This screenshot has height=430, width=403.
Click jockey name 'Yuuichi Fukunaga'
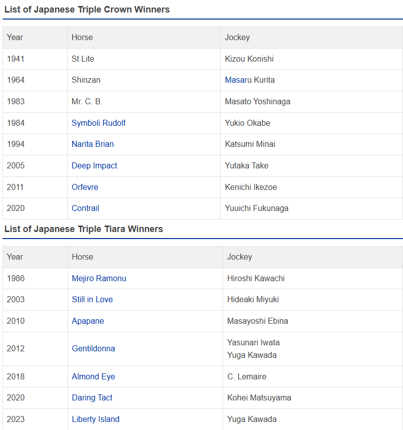tap(257, 208)
